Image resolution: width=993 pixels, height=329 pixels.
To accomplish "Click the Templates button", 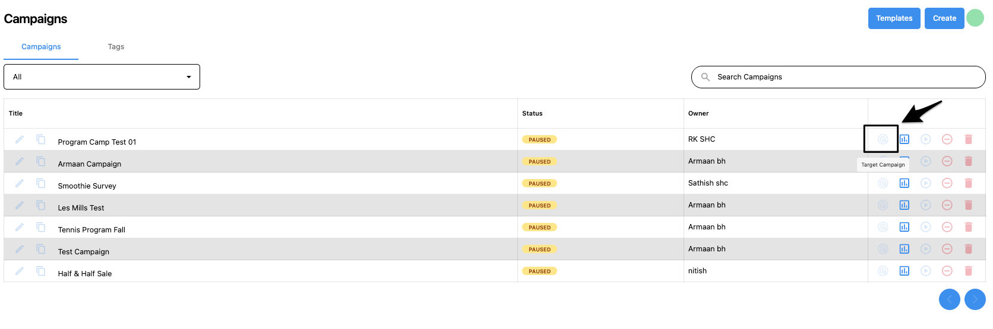I will [894, 18].
